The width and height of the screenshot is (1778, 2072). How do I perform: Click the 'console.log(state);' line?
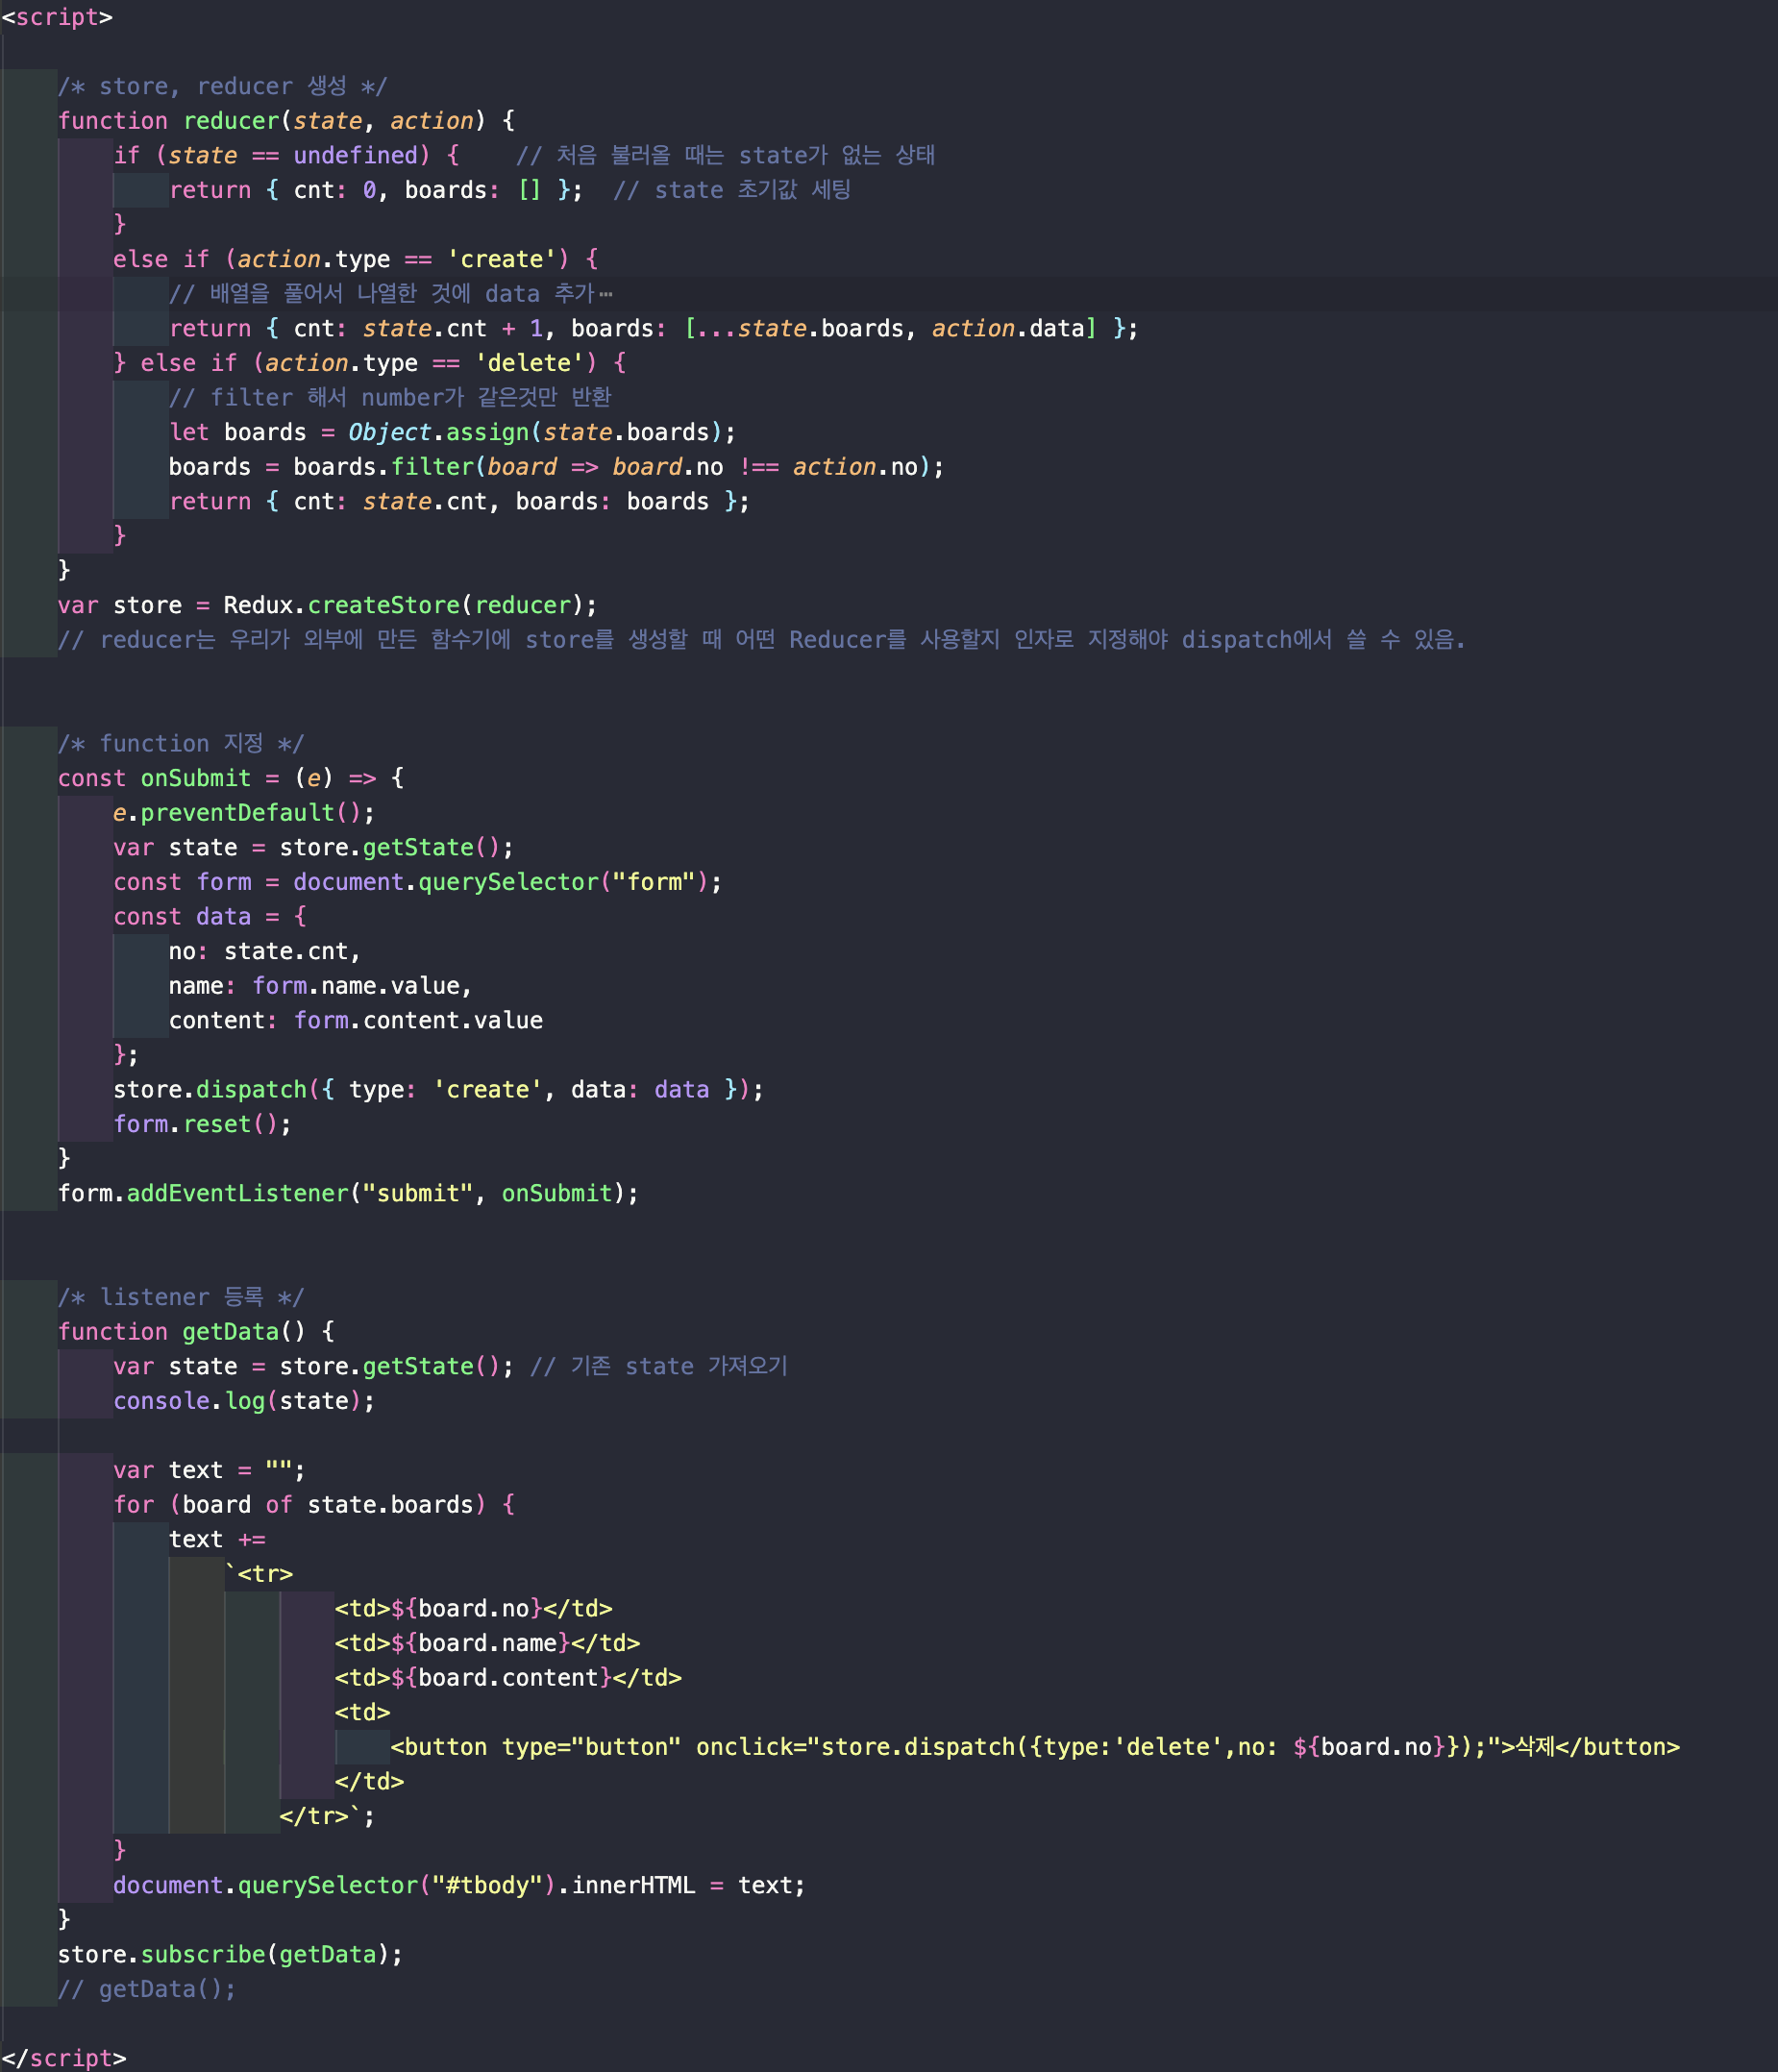point(244,1401)
